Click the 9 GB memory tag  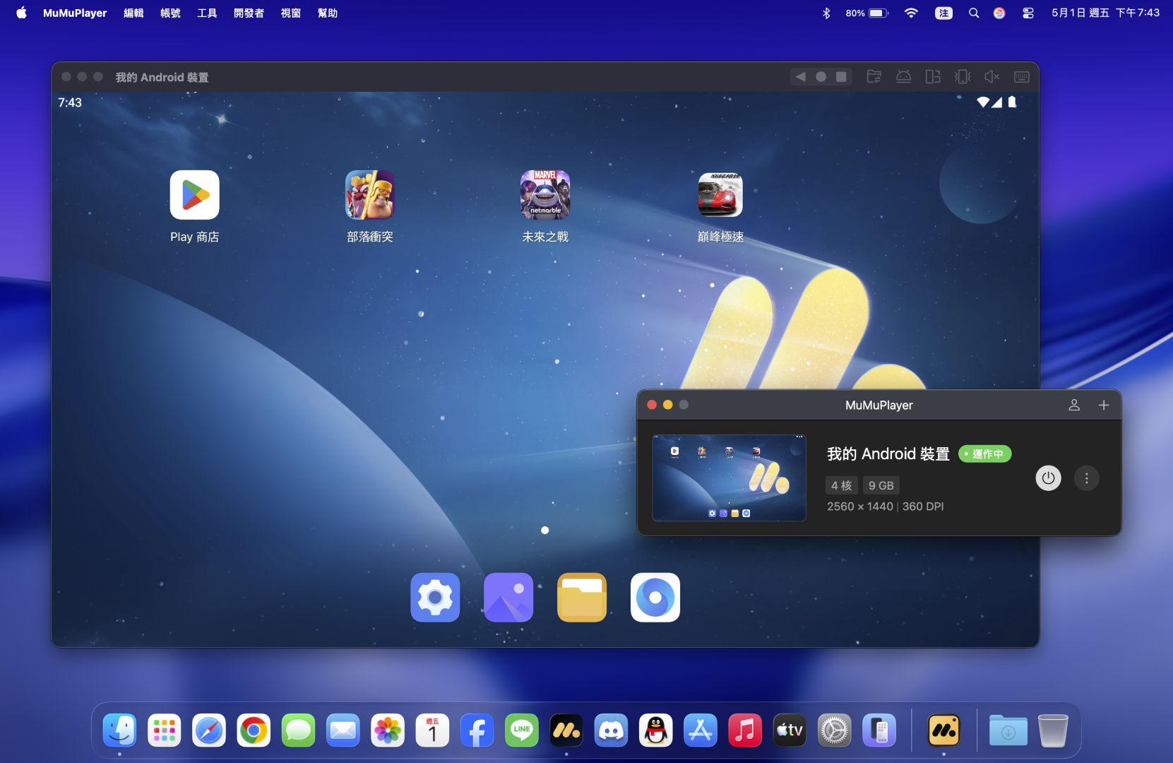[x=881, y=485]
